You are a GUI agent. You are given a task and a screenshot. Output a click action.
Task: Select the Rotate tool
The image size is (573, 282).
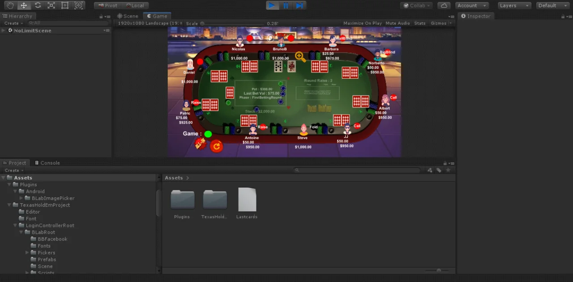(38, 5)
